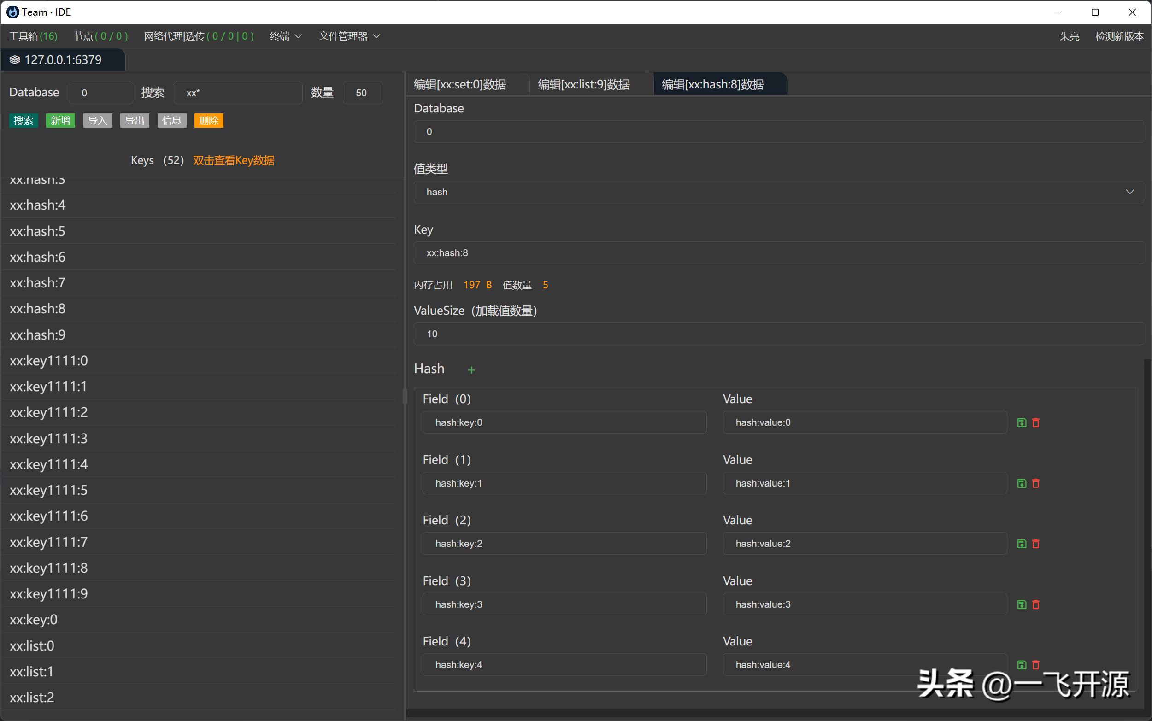The image size is (1152, 721).
Task: Switch to 编辑[xx:set:0]数据 tab
Action: click(460, 84)
